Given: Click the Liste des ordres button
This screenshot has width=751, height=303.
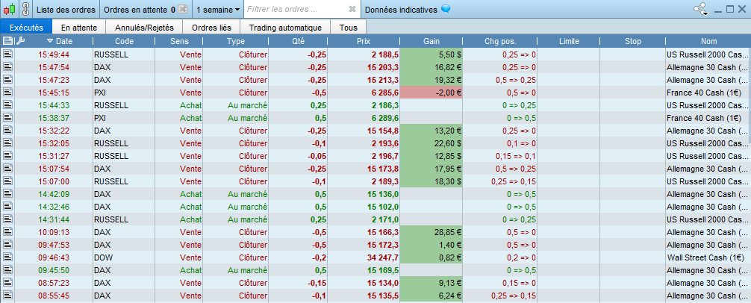Looking at the screenshot, I should pyautogui.click(x=66, y=10).
